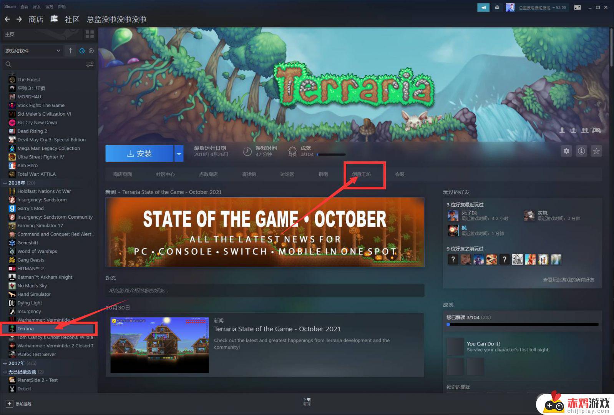614x415 pixels.
Task: Toggle the ready-to-play filter icon
Action: click(91, 51)
